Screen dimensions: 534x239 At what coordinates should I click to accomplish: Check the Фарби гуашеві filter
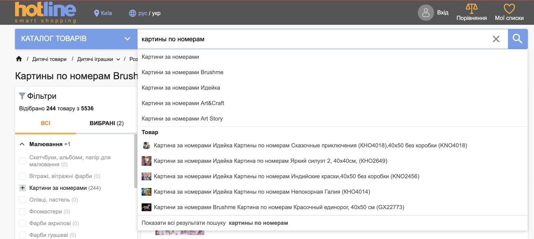pos(23,235)
